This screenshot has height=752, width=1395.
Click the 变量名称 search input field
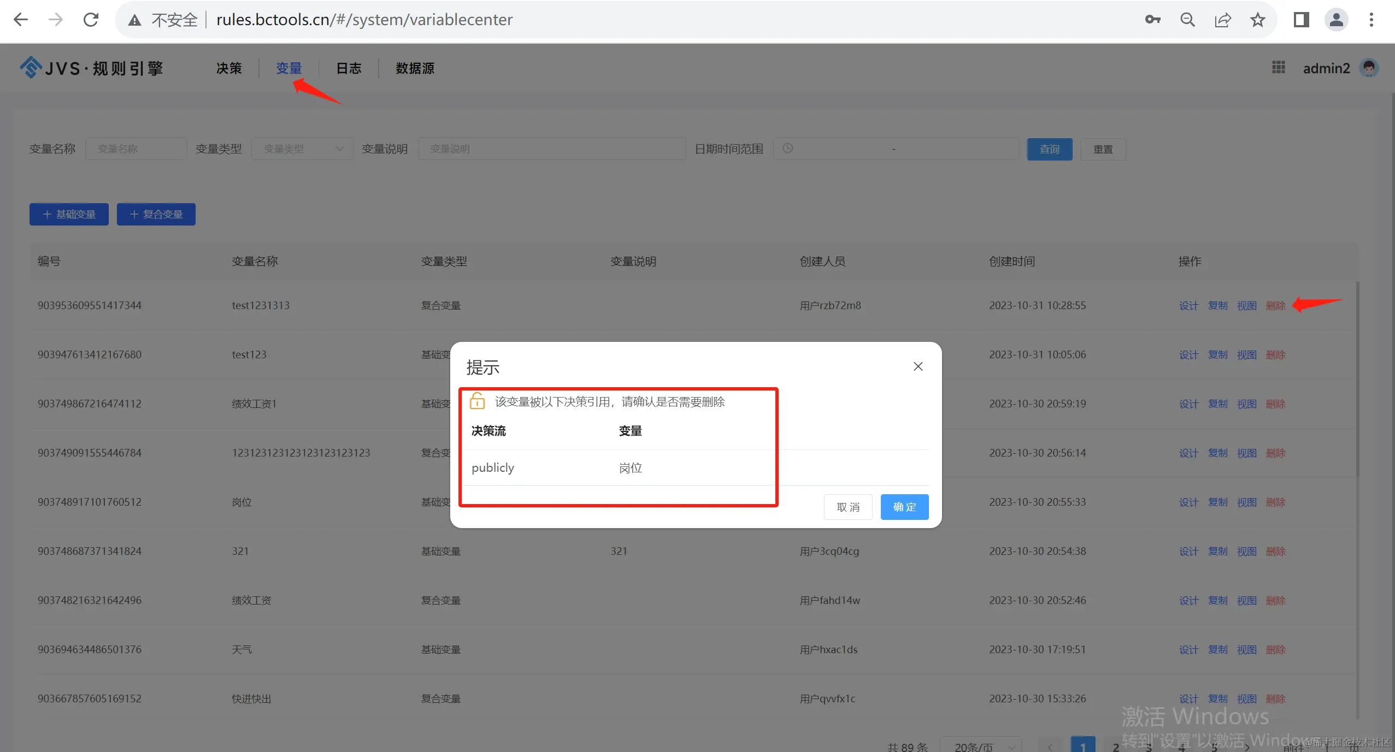(x=136, y=149)
